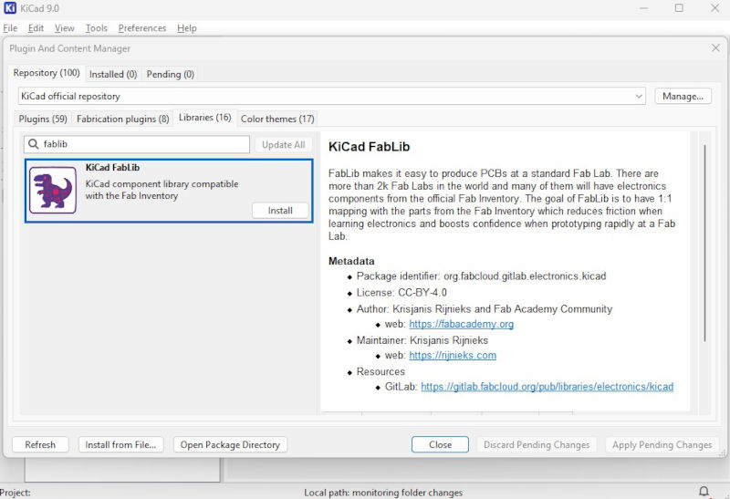Screen dimensions: 730x499
Task: Click the KiCad logo in title bar
Action: (10, 8)
